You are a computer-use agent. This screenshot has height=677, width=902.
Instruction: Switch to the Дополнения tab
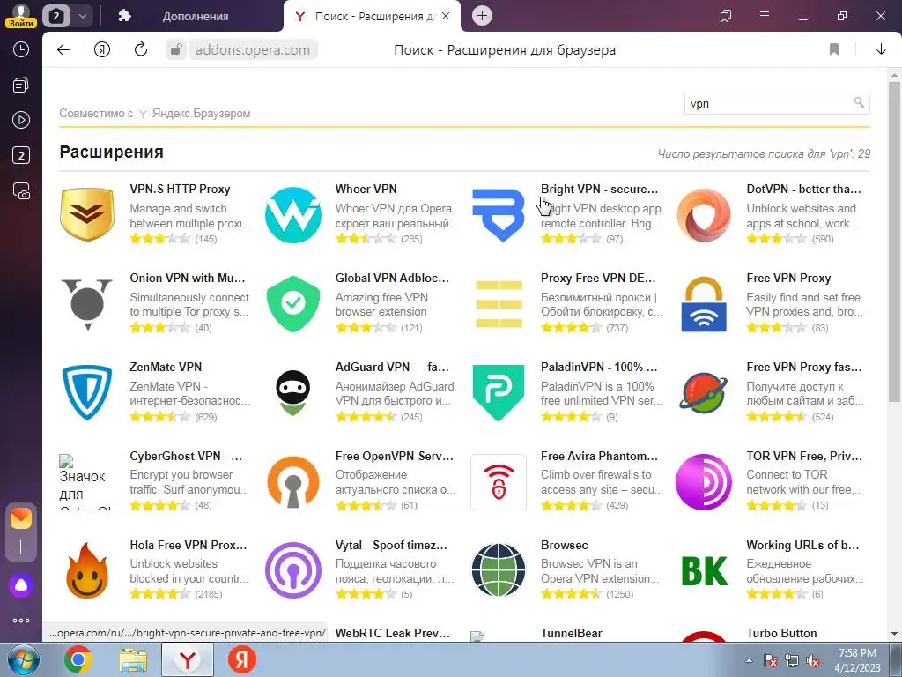pos(195,16)
